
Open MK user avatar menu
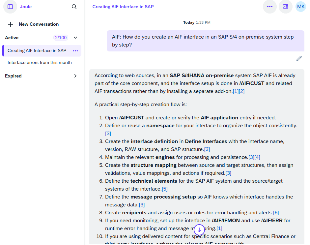coord(301,7)
